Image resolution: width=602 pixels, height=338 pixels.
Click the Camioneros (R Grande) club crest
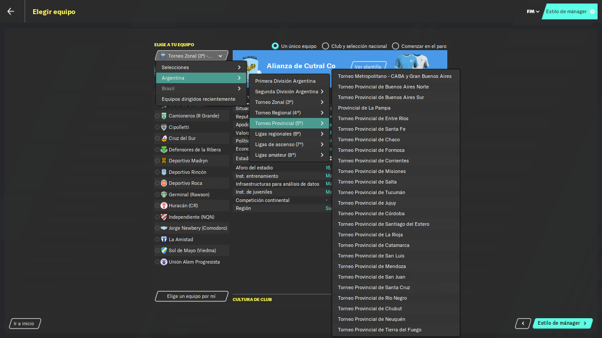pos(164,116)
